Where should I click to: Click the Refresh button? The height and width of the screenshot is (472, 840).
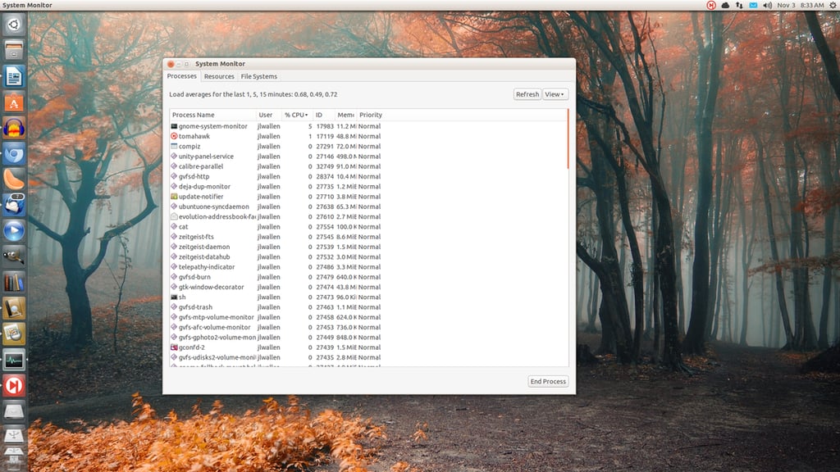(x=527, y=94)
